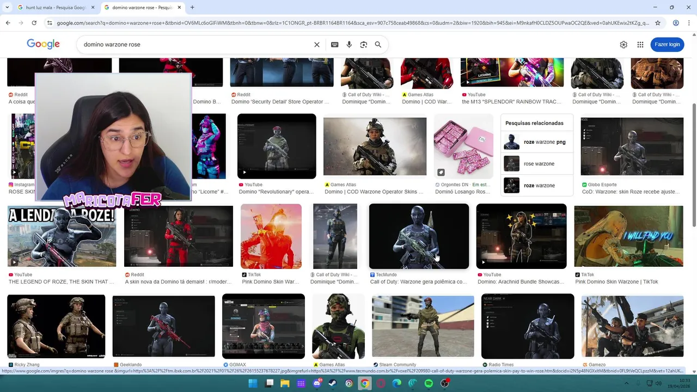Image resolution: width=697 pixels, height=392 pixels.
Task: Open the Chrome profile menu
Action: click(x=676, y=23)
